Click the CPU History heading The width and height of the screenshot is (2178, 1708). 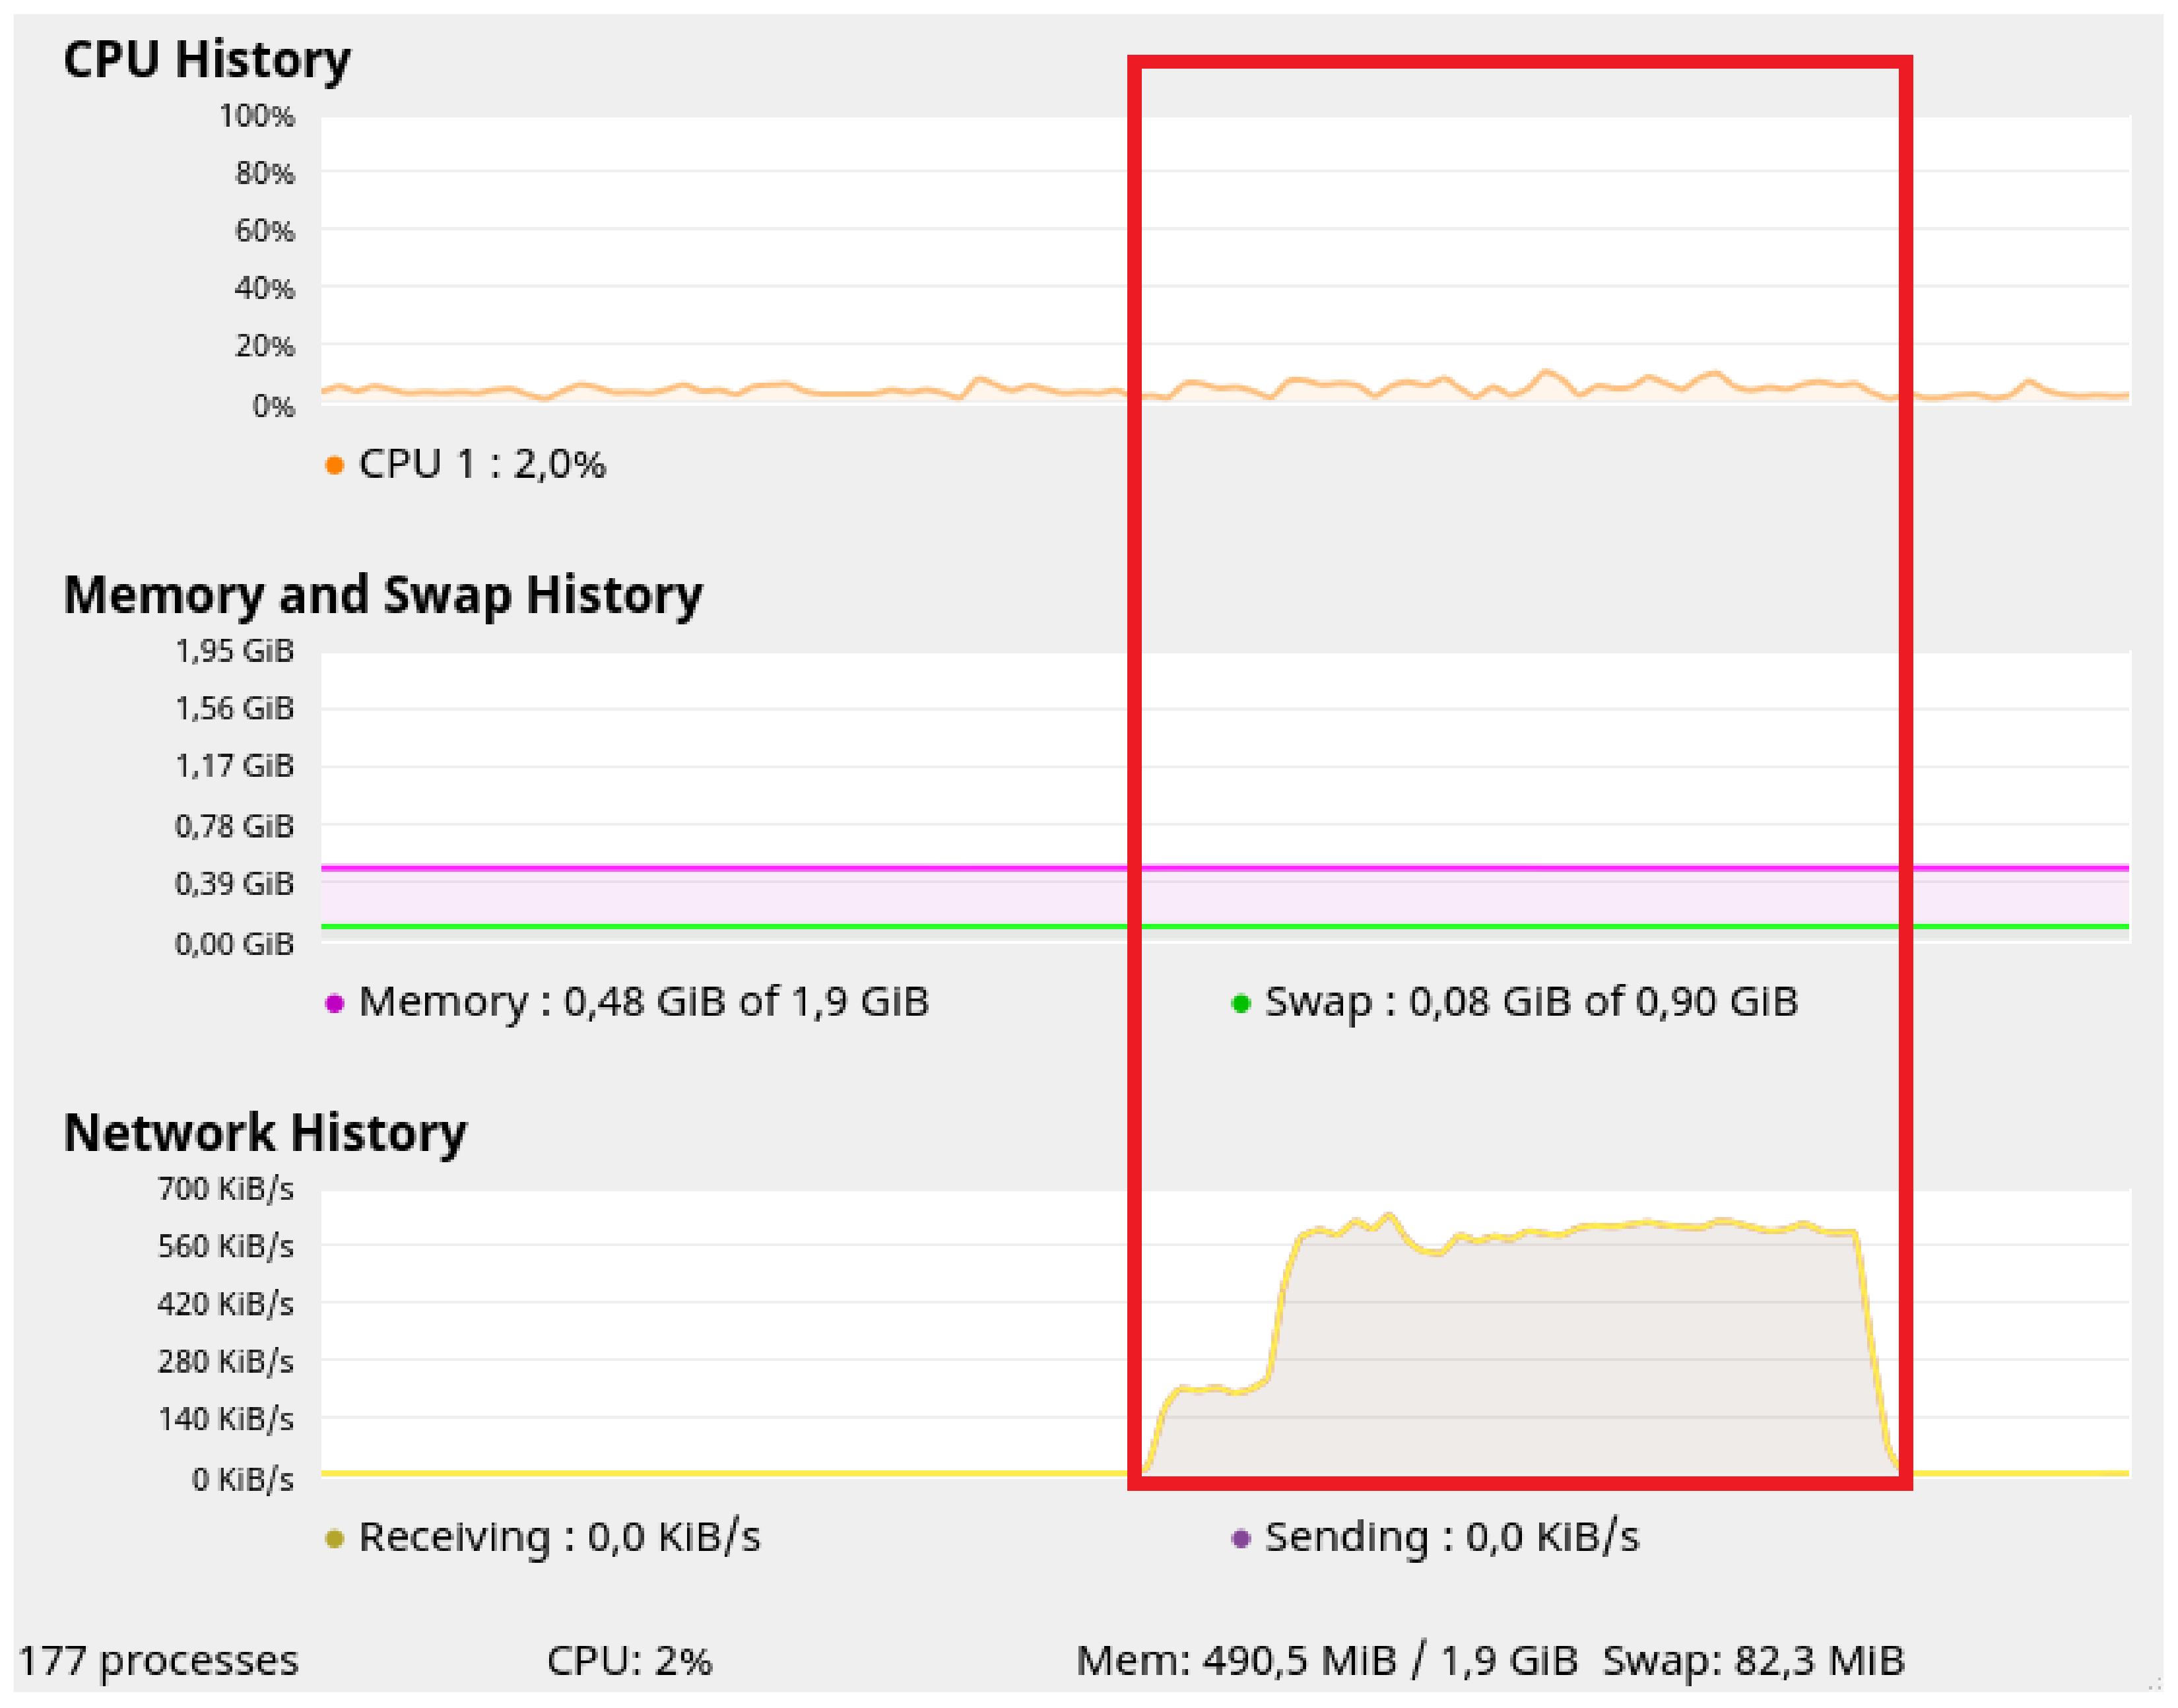click(207, 59)
